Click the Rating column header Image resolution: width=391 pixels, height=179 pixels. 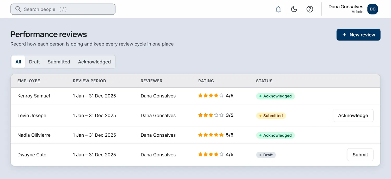tap(206, 81)
